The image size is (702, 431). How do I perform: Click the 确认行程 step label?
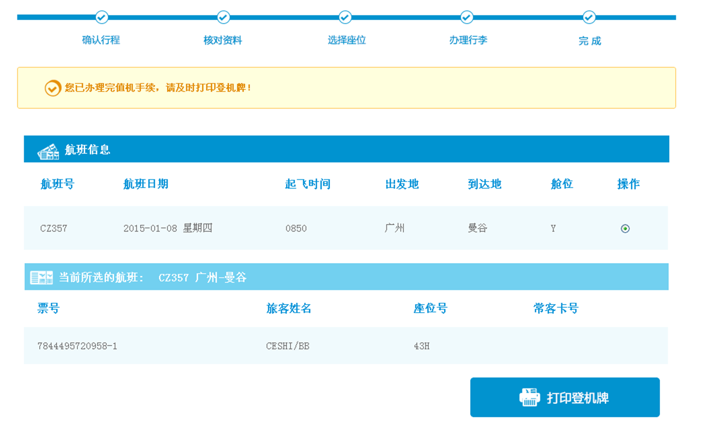(101, 40)
